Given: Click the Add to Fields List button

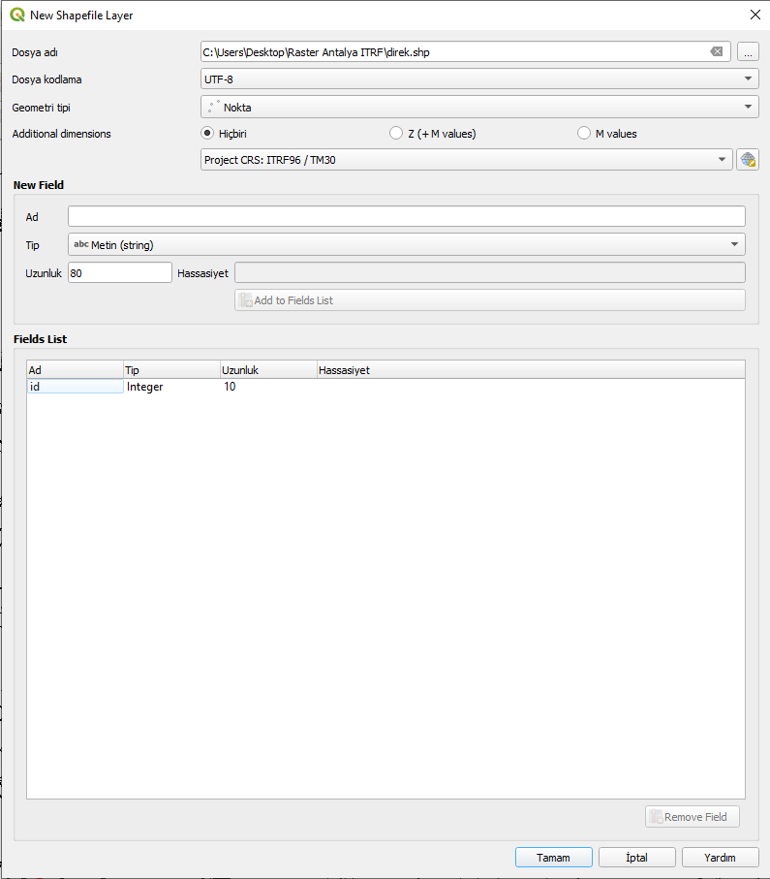Looking at the screenshot, I should point(490,300).
